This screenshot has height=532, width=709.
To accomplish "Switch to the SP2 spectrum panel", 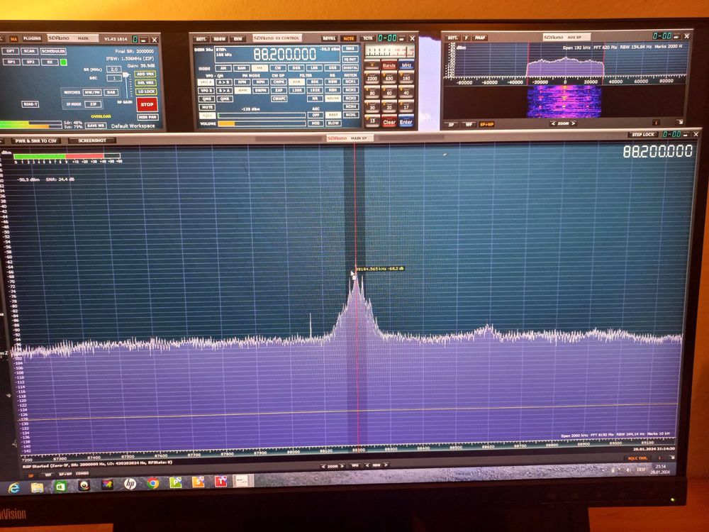I will [x=30, y=62].
